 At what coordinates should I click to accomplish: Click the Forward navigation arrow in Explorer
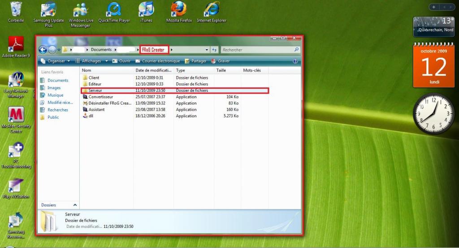click(x=52, y=50)
